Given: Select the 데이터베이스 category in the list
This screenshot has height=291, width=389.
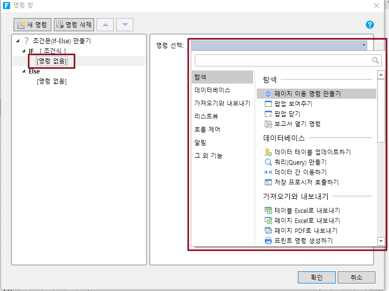Looking at the screenshot, I should (212, 90).
